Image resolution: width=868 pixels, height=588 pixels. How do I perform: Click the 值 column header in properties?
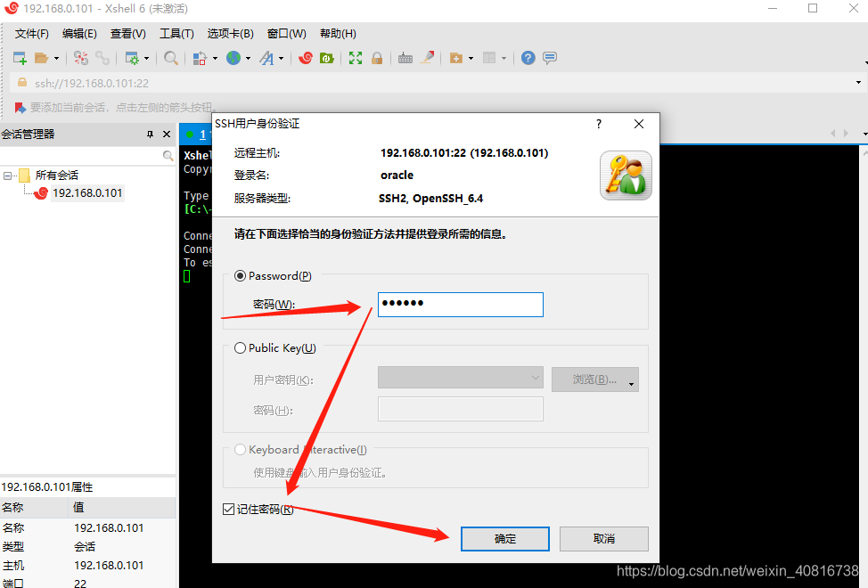(x=122, y=507)
